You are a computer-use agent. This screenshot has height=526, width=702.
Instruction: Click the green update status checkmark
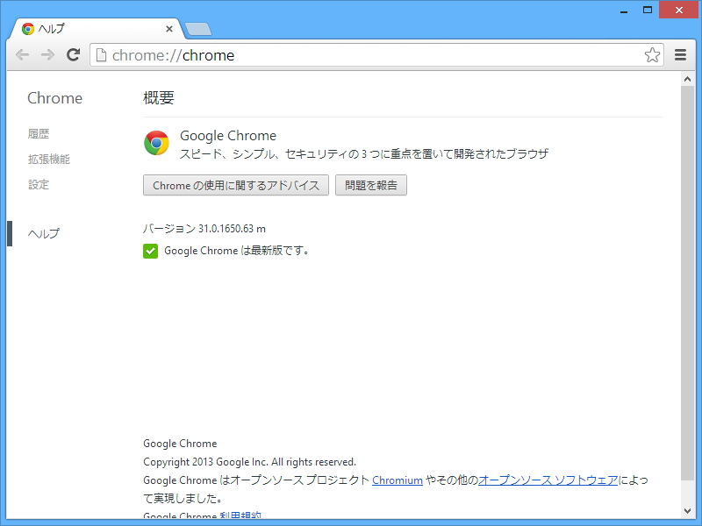click(x=151, y=251)
